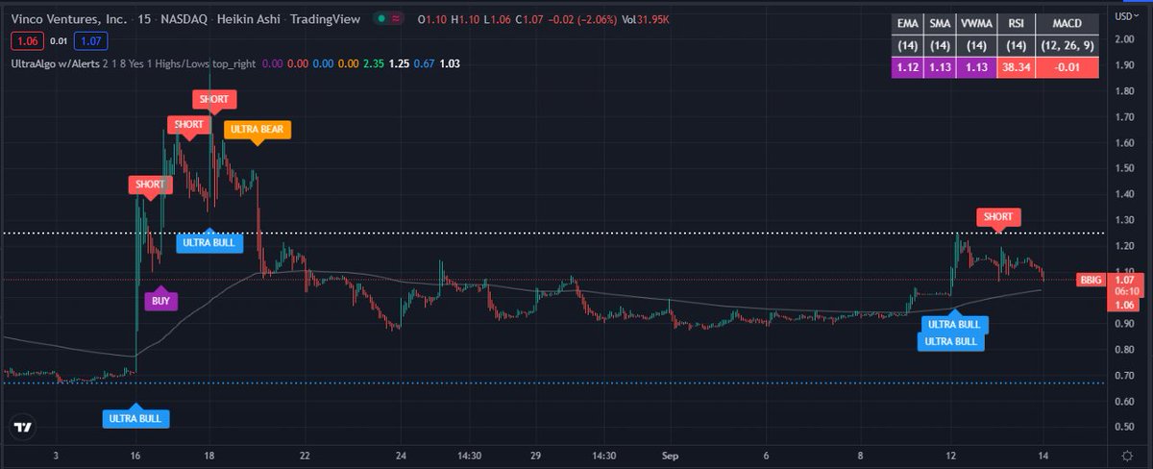1153x469 pixels.
Task: Click the SHORT label above Sep 12 candles
Action: [x=998, y=217]
